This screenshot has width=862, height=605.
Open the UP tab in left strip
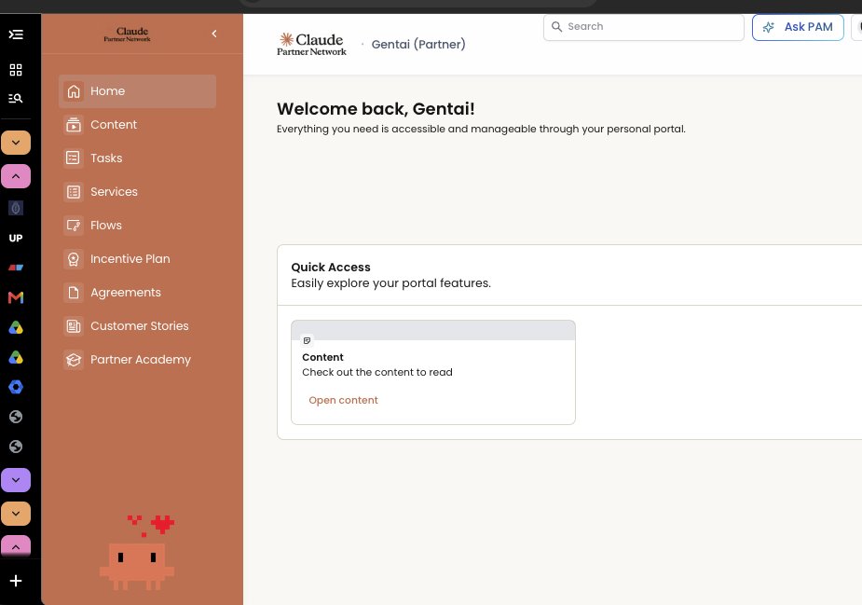click(x=16, y=238)
